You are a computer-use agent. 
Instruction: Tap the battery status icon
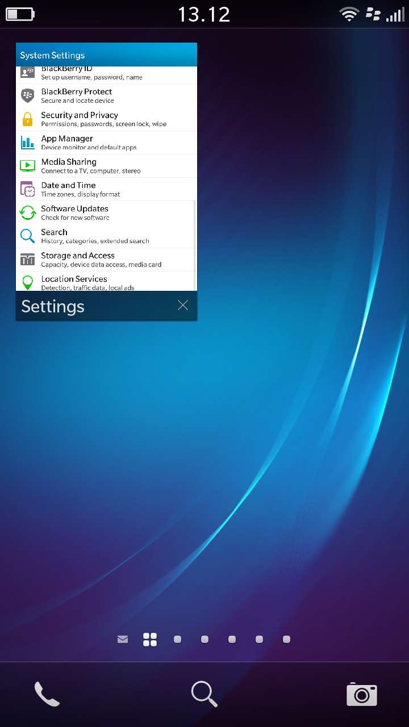[x=20, y=14]
